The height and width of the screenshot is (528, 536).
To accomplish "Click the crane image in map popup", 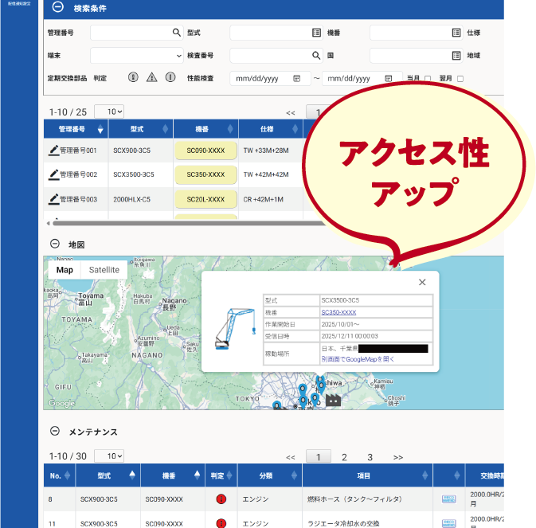I will (x=235, y=329).
